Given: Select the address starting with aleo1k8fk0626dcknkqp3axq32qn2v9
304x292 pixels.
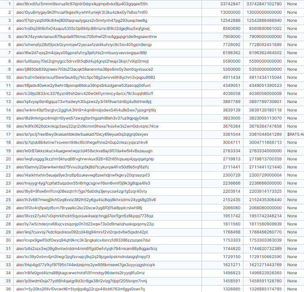Looking at the screenshot, I should click(88, 126).
